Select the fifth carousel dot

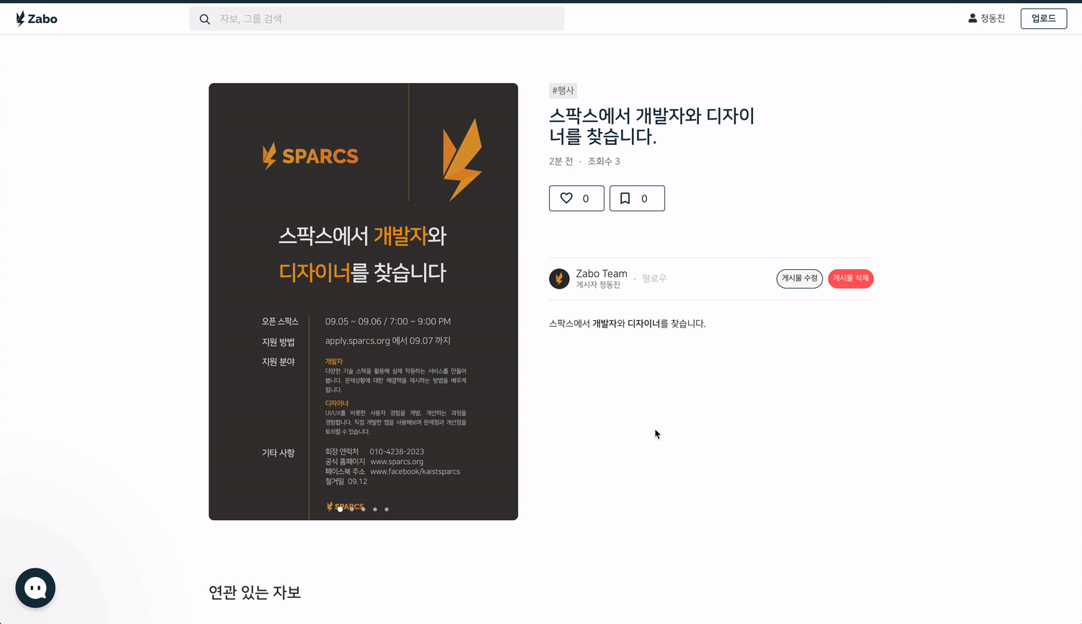387,509
